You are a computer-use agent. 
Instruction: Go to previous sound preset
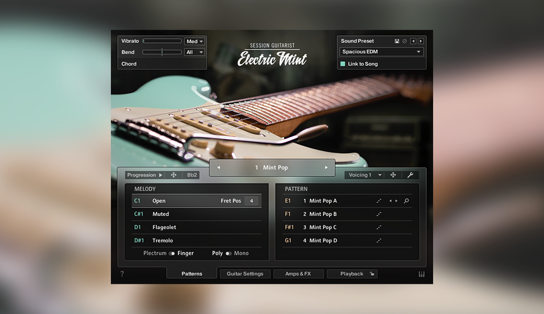413,41
